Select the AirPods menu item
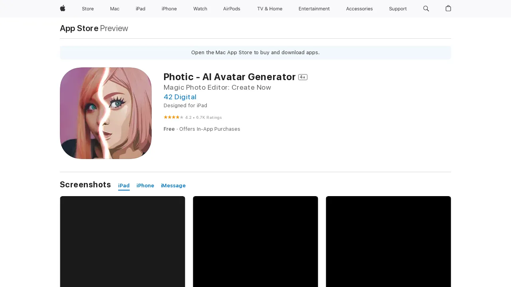Image resolution: width=511 pixels, height=287 pixels. (x=232, y=9)
